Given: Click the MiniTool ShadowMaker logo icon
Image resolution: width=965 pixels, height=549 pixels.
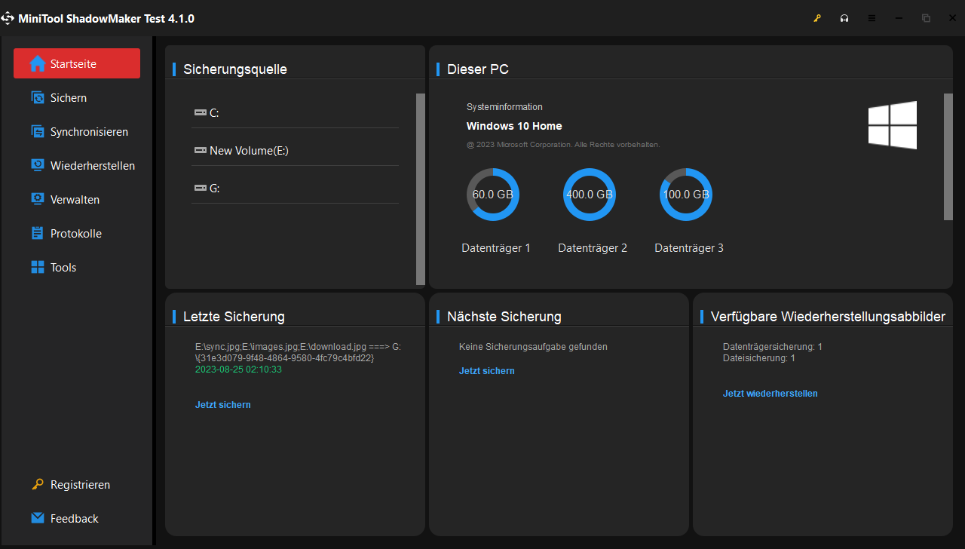Looking at the screenshot, I should click(x=8, y=18).
